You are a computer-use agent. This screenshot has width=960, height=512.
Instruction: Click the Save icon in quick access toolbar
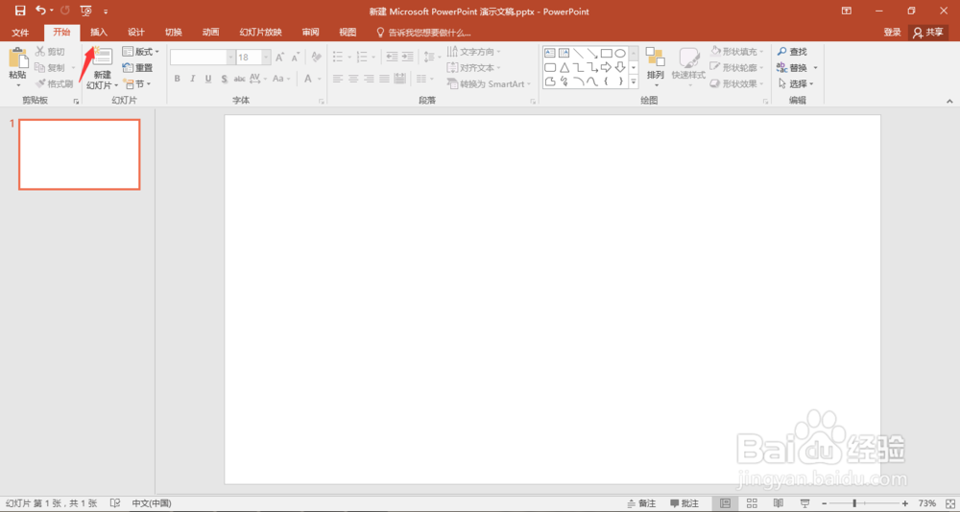[20, 11]
